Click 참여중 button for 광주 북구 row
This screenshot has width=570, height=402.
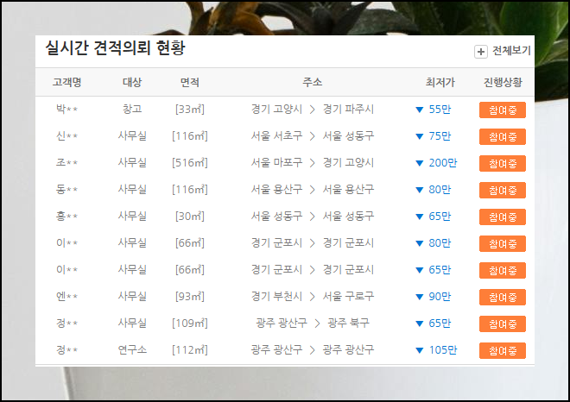tap(503, 323)
